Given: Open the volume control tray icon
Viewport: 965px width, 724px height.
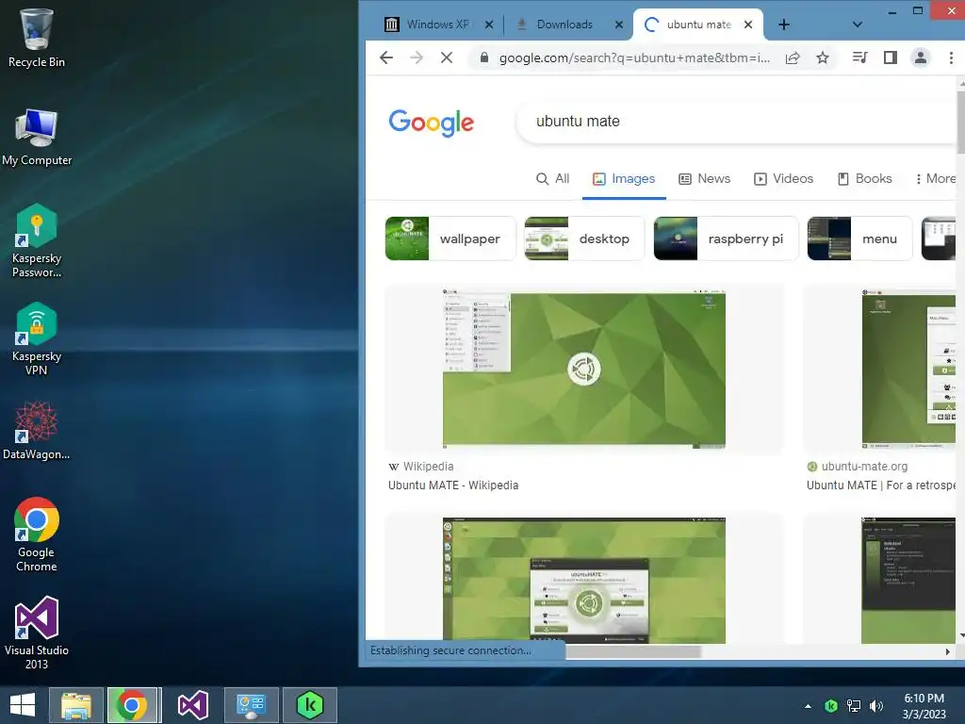Looking at the screenshot, I should [x=875, y=706].
